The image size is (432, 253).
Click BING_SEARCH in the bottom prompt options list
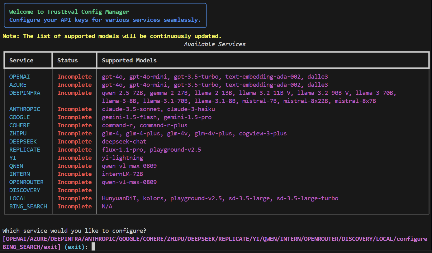click(21, 247)
